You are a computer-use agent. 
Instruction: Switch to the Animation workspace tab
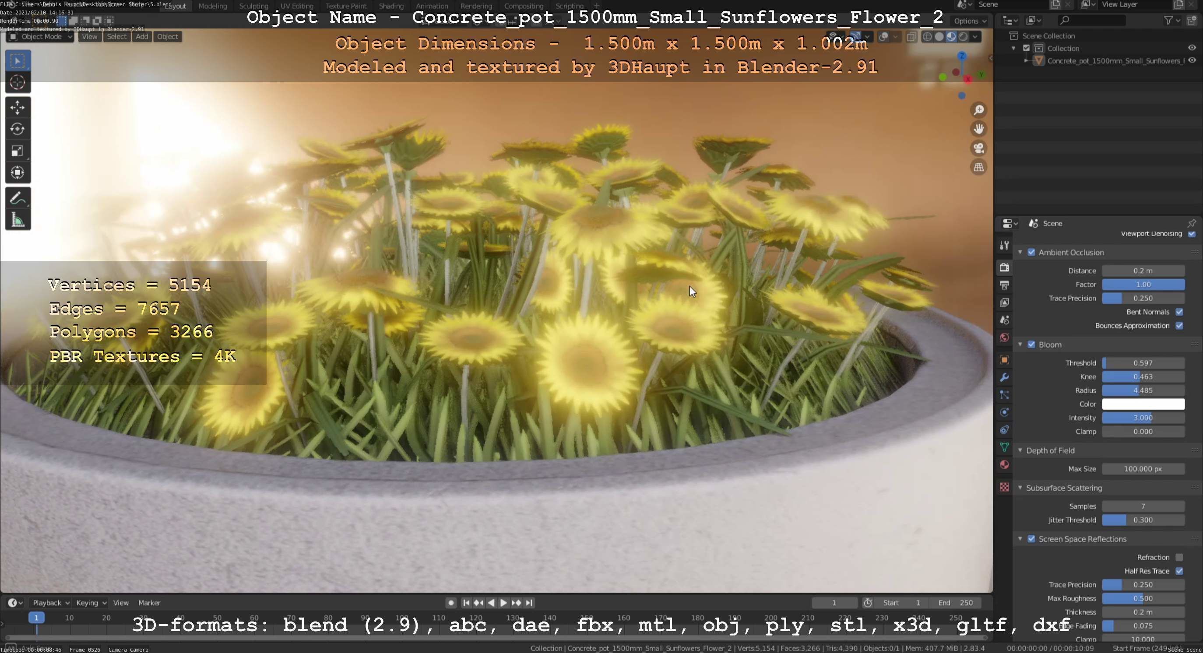click(x=432, y=6)
